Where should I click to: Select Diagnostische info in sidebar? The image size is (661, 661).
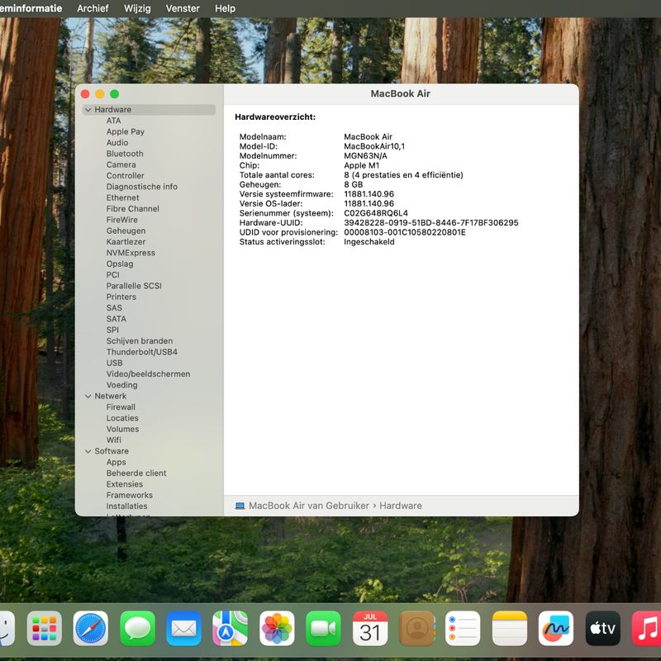[141, 187]
